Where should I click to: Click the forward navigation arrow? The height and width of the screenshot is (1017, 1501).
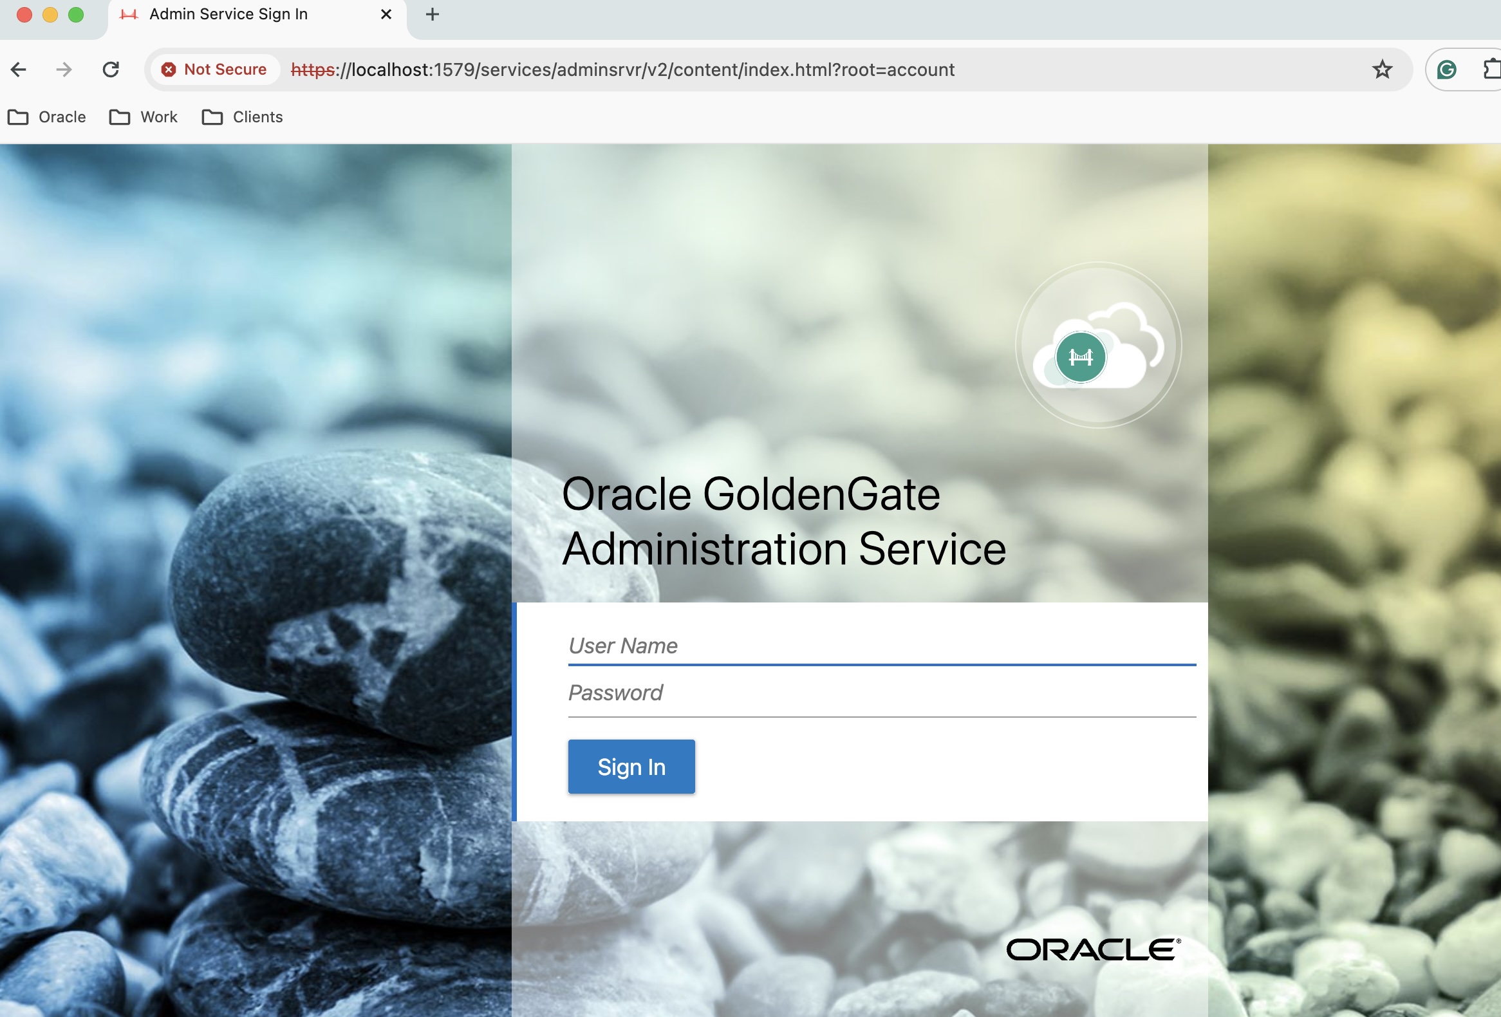tap(63, 69)
